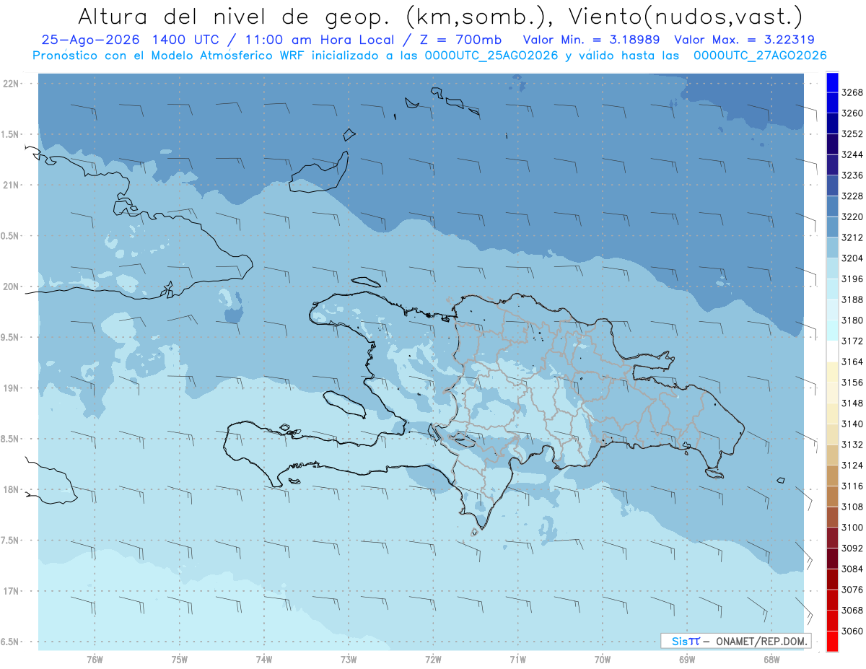Click the legend value '3204'

tap(852, 258)
